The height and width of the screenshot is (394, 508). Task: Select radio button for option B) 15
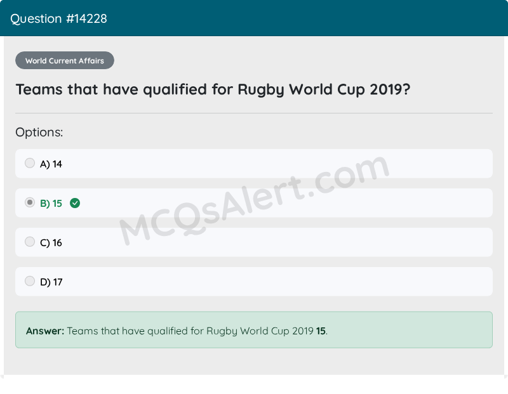pyautogui.click(x=30, y=202)
